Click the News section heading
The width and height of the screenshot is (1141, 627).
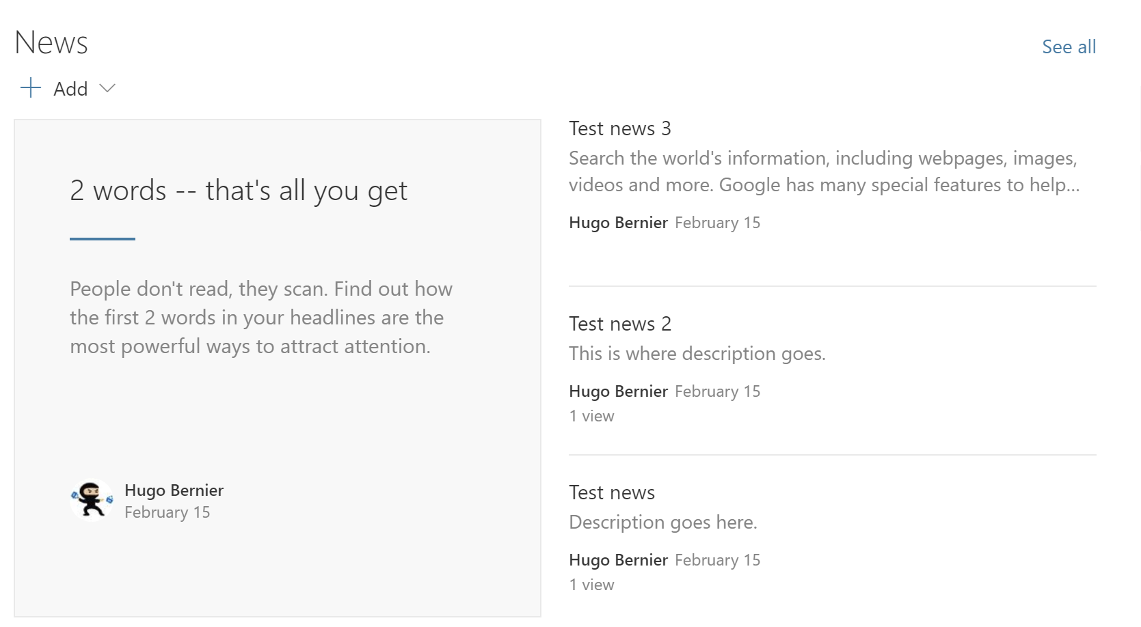pos(51,42)
